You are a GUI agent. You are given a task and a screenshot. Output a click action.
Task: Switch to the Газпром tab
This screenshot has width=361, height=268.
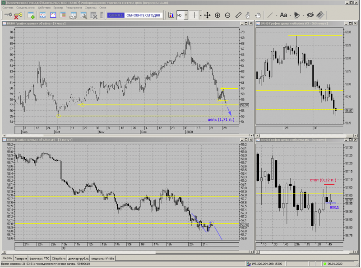click(x=21, y=259)
